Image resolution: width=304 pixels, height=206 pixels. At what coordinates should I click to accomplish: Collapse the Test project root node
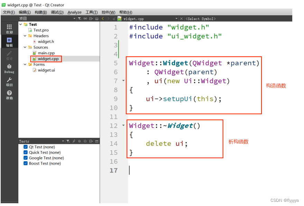20,24
